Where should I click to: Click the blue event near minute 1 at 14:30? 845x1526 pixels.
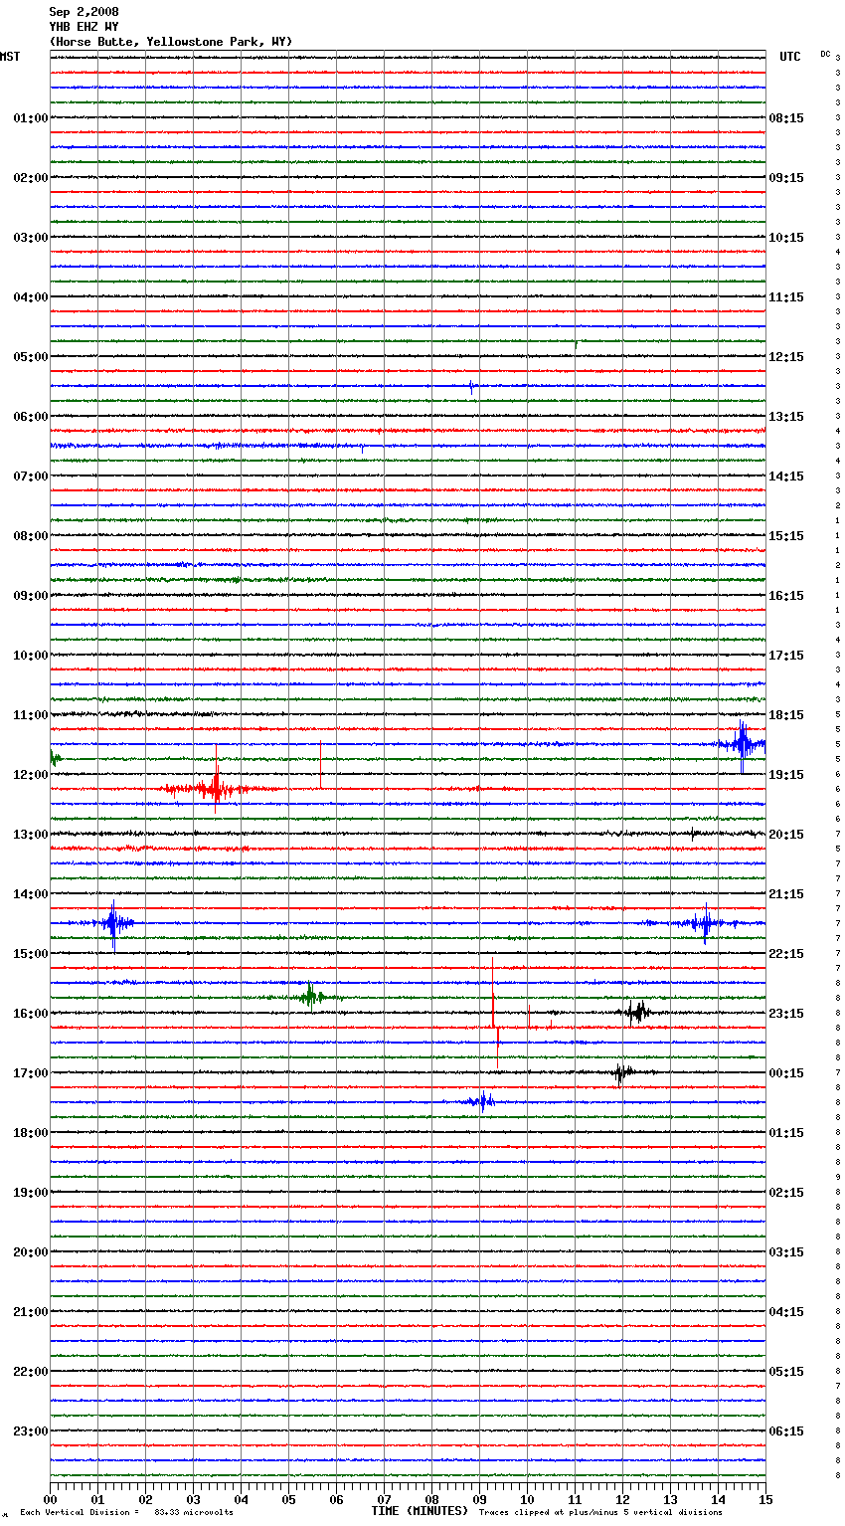(x=113, y=923)
